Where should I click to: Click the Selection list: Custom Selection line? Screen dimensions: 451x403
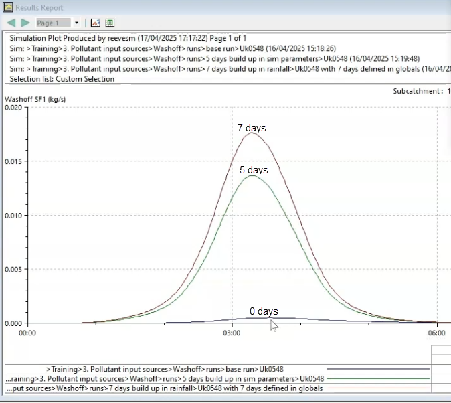tap(62, 79)
